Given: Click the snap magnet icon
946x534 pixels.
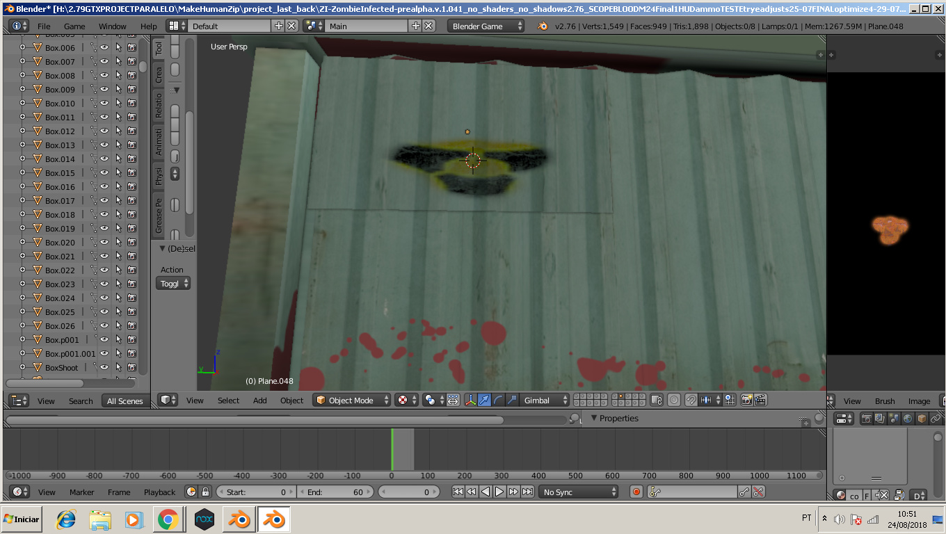Looking at the screenshot, I should (x=691, y=400).
